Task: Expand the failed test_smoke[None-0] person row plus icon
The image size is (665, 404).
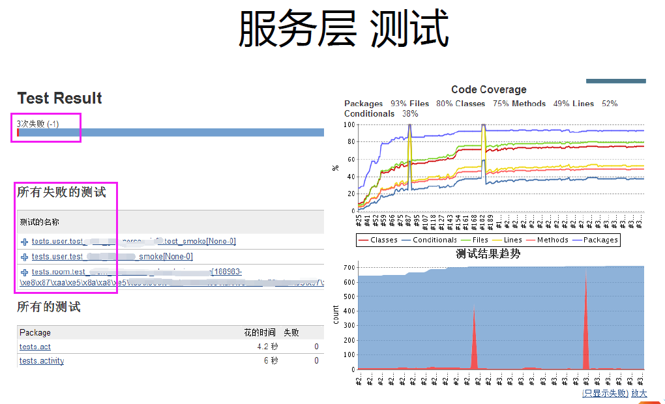Action: click(25, 242)
